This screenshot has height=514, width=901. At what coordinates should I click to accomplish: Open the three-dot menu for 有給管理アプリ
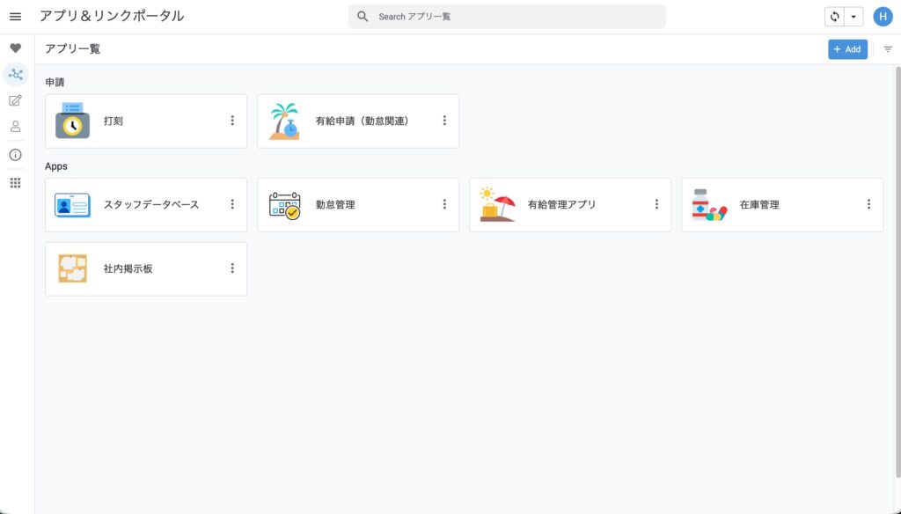pos(656,204)
